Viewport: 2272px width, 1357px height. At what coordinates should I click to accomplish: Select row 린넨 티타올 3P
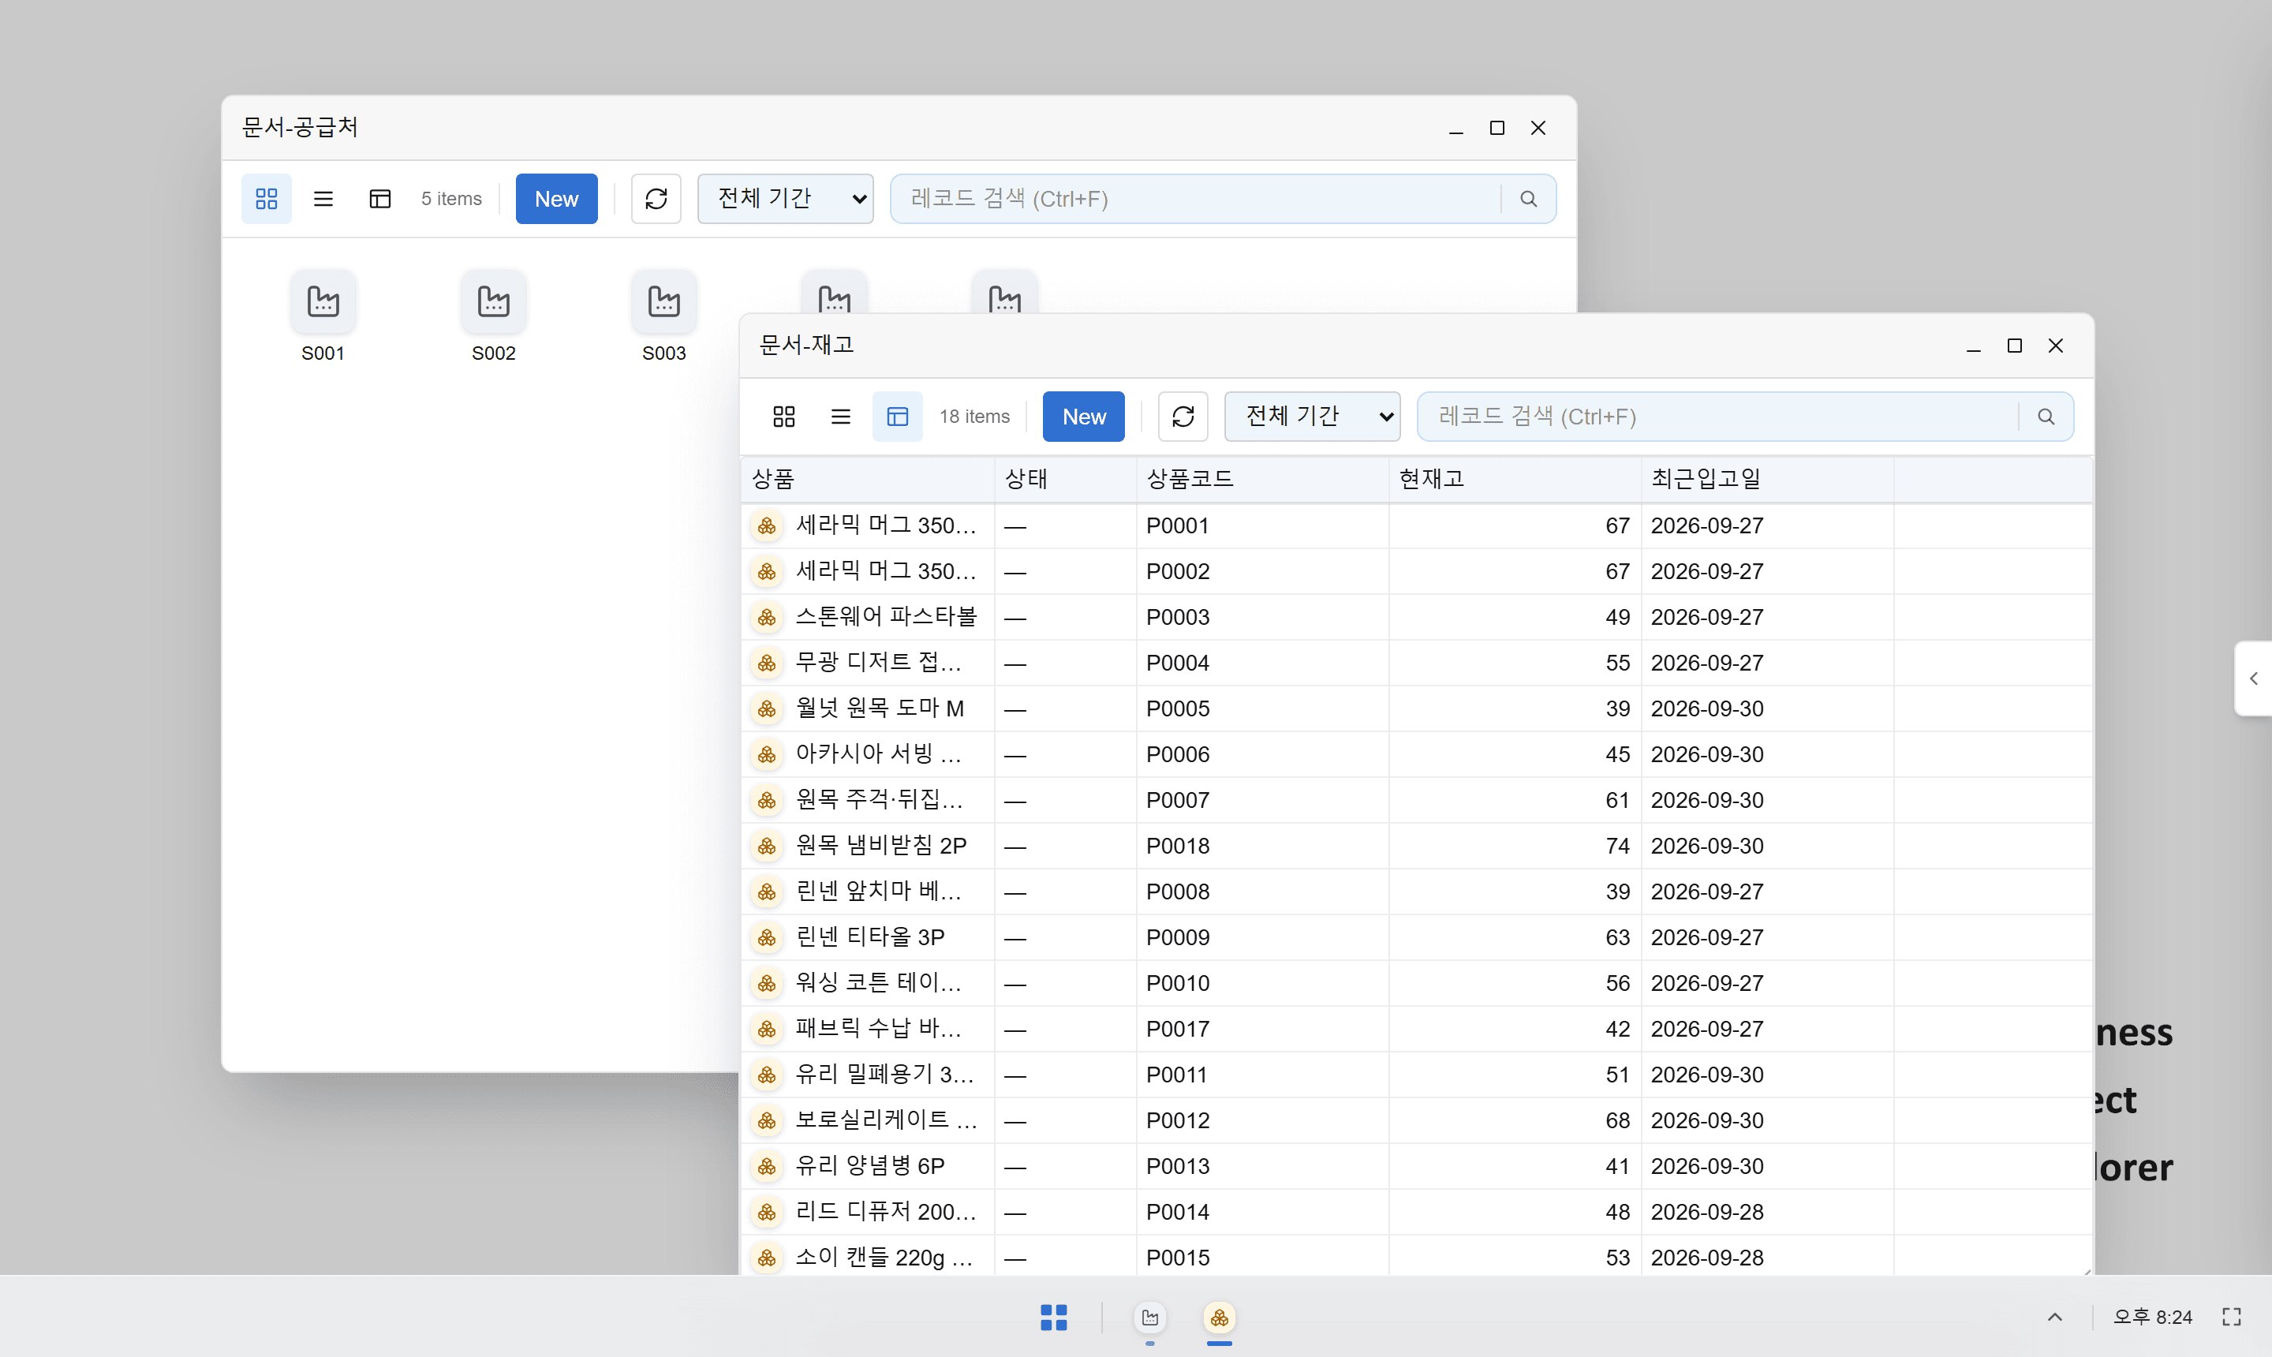pyautogui.click(x=1416, y=937)
